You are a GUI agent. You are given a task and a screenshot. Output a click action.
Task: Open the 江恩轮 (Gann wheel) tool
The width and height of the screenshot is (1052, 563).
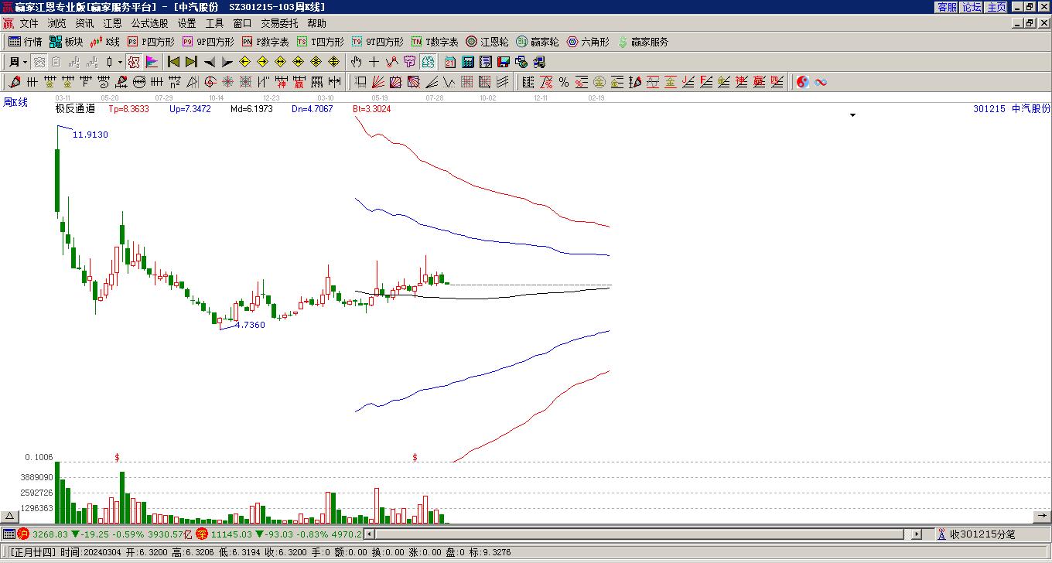(487, 42)
